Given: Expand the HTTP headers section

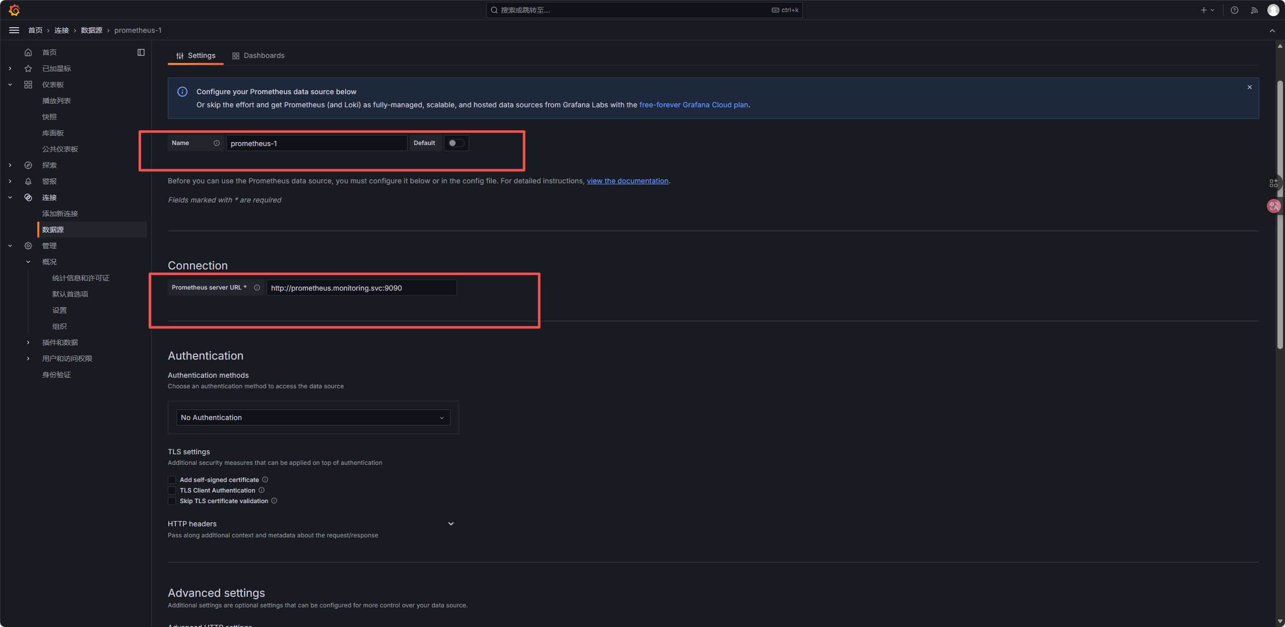Looking at the screenshot, I should (x=451, y=524).
